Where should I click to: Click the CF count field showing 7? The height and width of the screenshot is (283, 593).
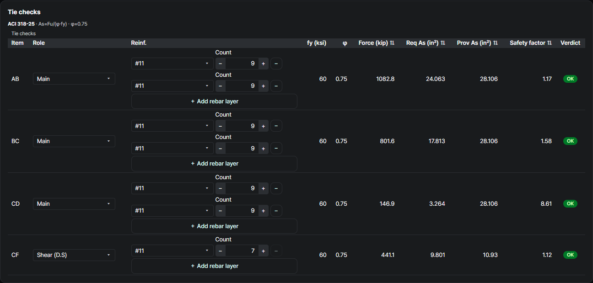[242, 251]
